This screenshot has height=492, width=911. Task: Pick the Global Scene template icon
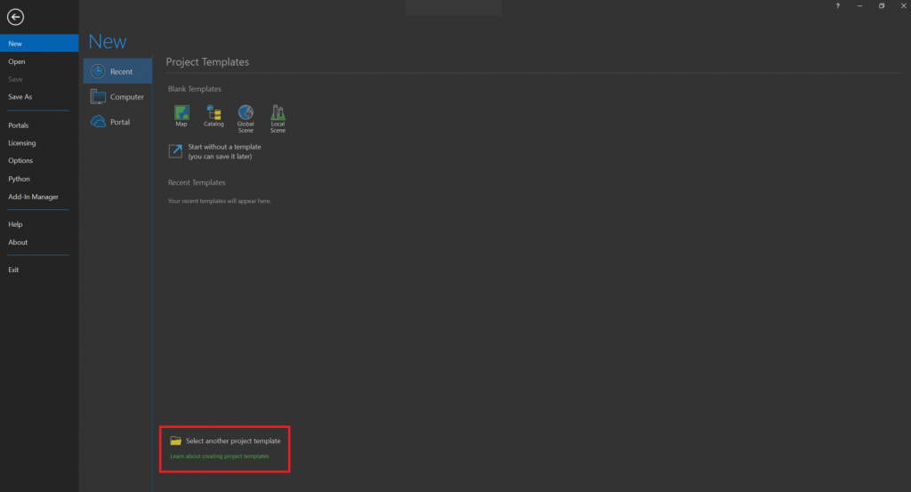pos(246,113)
